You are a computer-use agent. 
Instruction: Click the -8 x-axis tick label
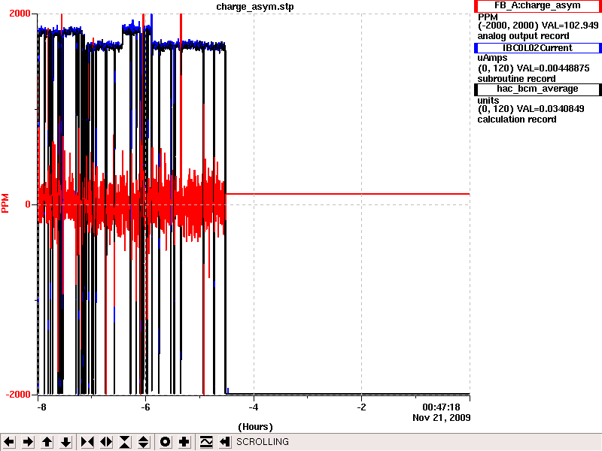coord(41,407)
